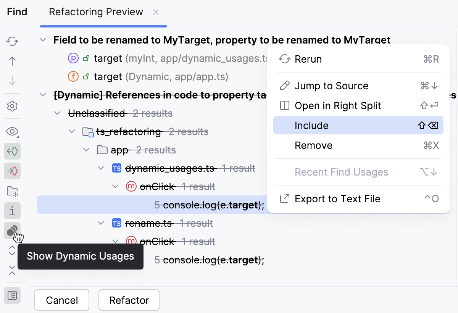Enable the Show Write Access icon

click(12, 171)
